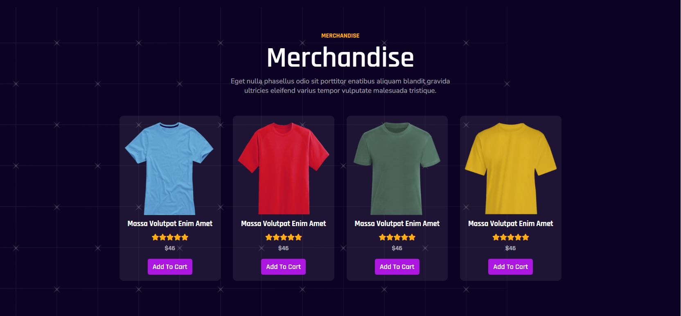
Task: Click the orange MERCHANDISE label
Action: 340,36
